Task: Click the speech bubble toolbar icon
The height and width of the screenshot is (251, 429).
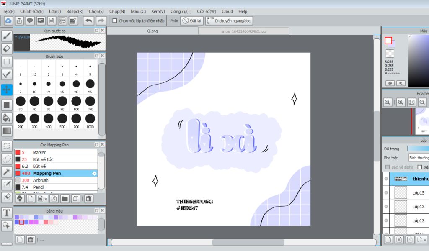Action: [x=30, y=21]
